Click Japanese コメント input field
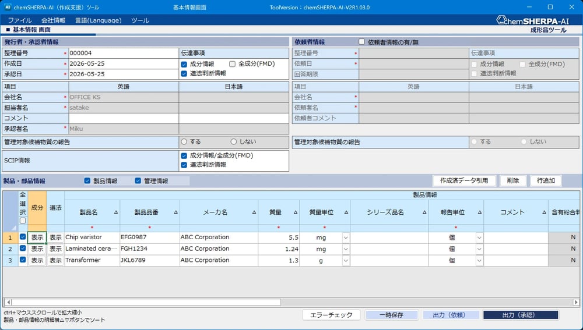Viewport: 583px width, 330px height. 234,118
